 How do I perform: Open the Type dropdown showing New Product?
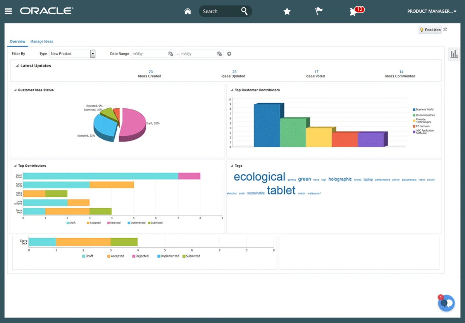click(x=93, y=54)
